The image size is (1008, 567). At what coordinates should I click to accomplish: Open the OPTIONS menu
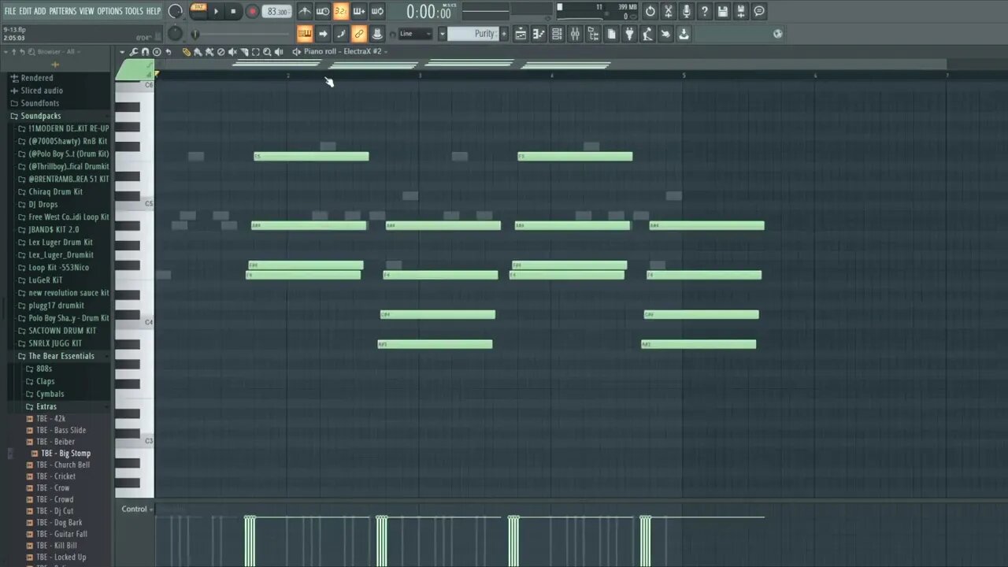109,11
